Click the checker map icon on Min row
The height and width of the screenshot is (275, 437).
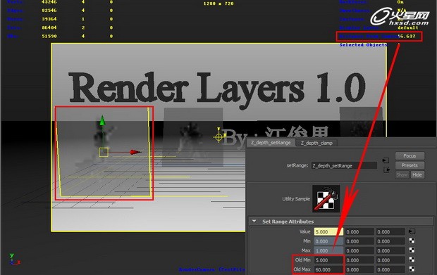coord(412,241)
